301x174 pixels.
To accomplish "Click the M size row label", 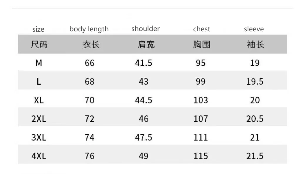I will point(39,63).
